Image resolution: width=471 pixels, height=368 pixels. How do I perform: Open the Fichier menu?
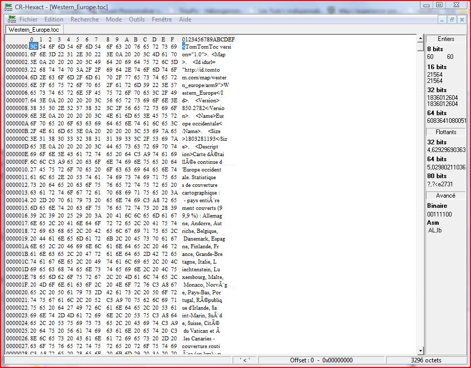29,19
